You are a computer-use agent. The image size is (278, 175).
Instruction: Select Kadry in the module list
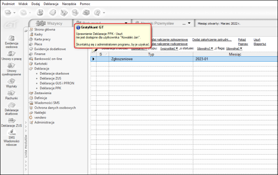[x=38, y=35]
